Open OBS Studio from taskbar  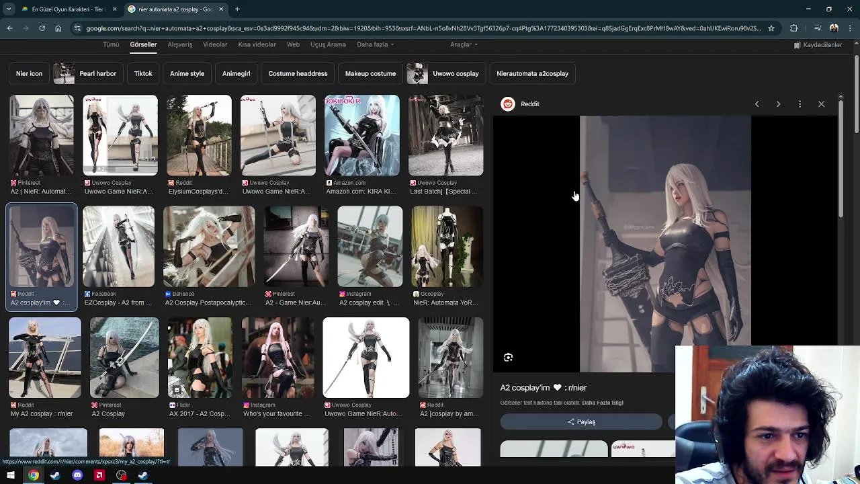(x=121, y=475)
